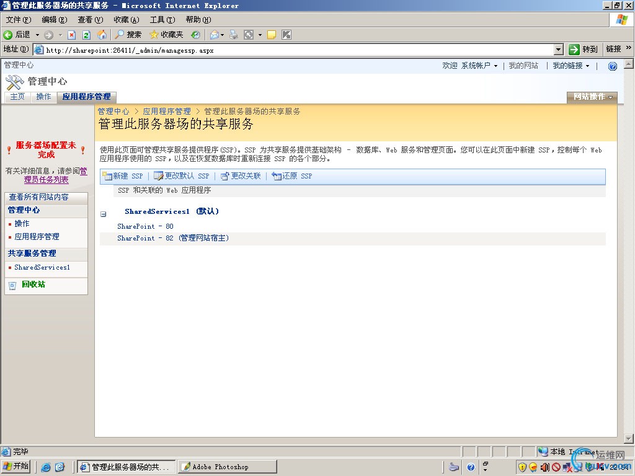Switch to the 操作 tab
This screenshot has width=635, height=476.
click(43, 97)
